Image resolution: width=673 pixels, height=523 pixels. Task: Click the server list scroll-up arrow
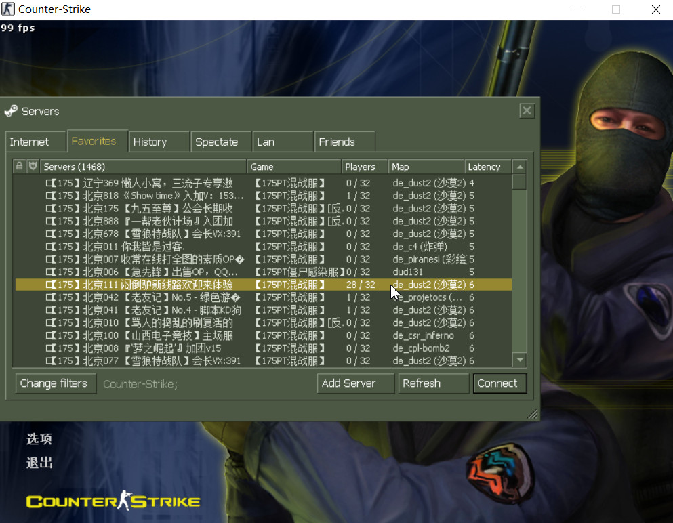pos(518,166)
